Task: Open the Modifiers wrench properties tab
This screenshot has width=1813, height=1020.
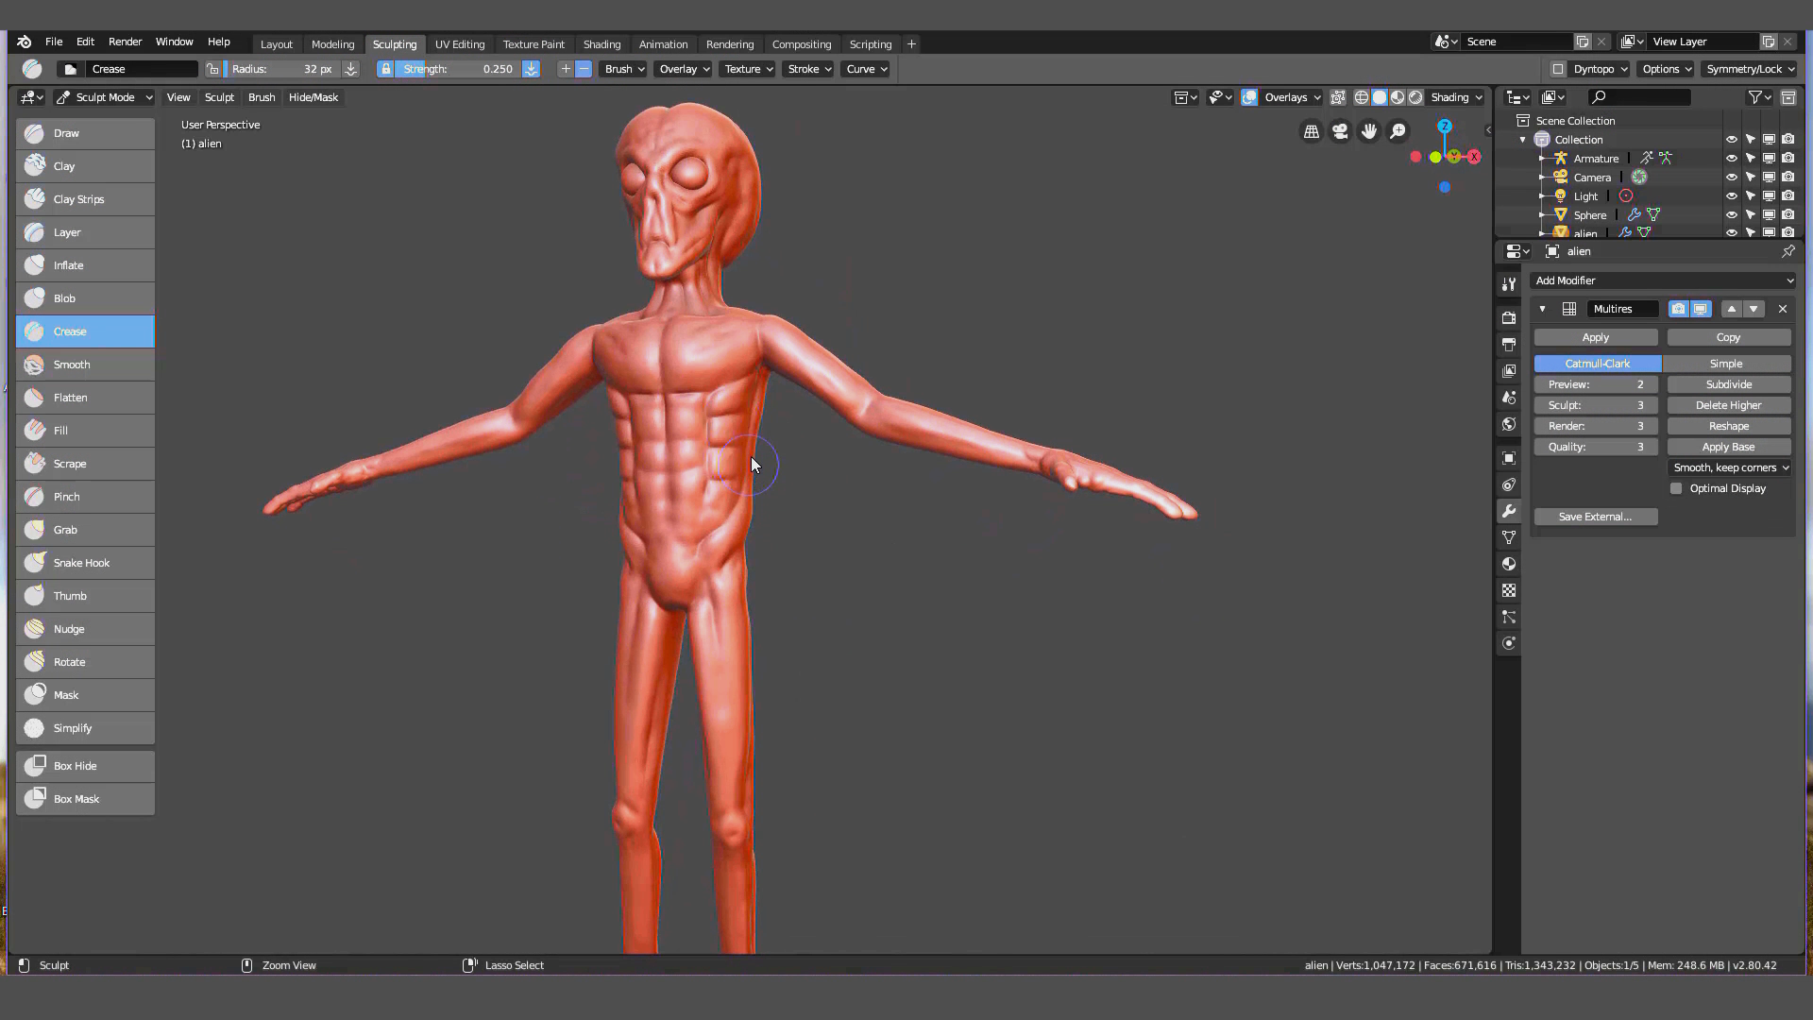Action: [1509, 511]
